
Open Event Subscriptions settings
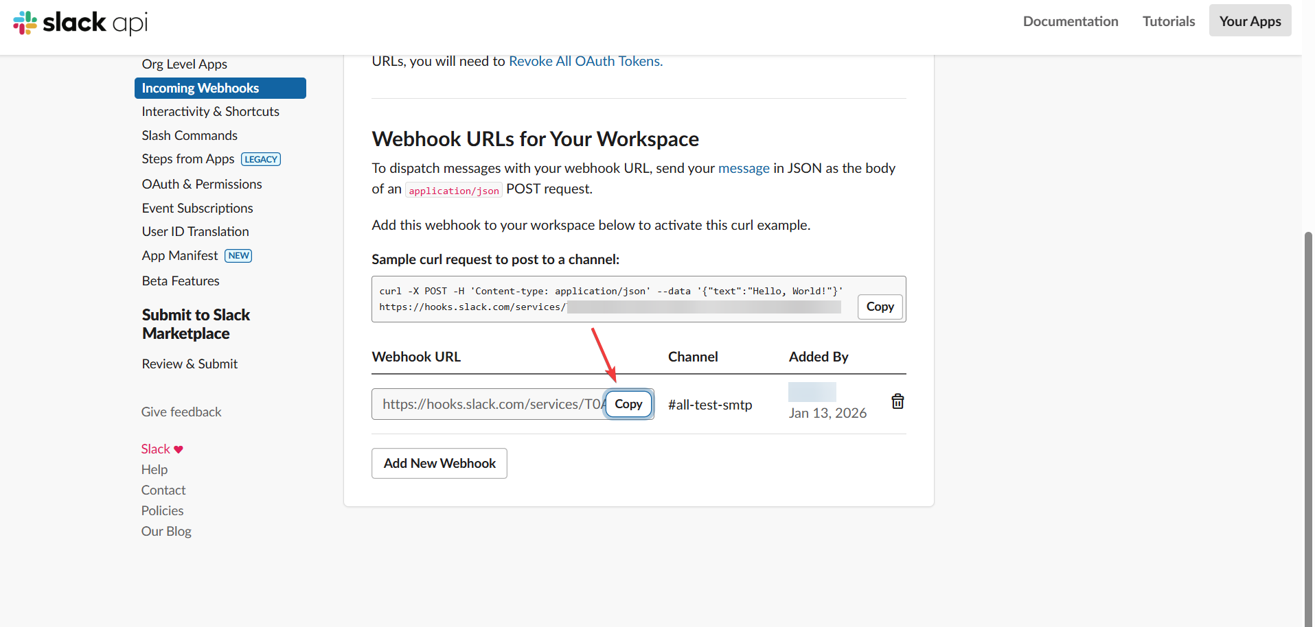(197, 208)
